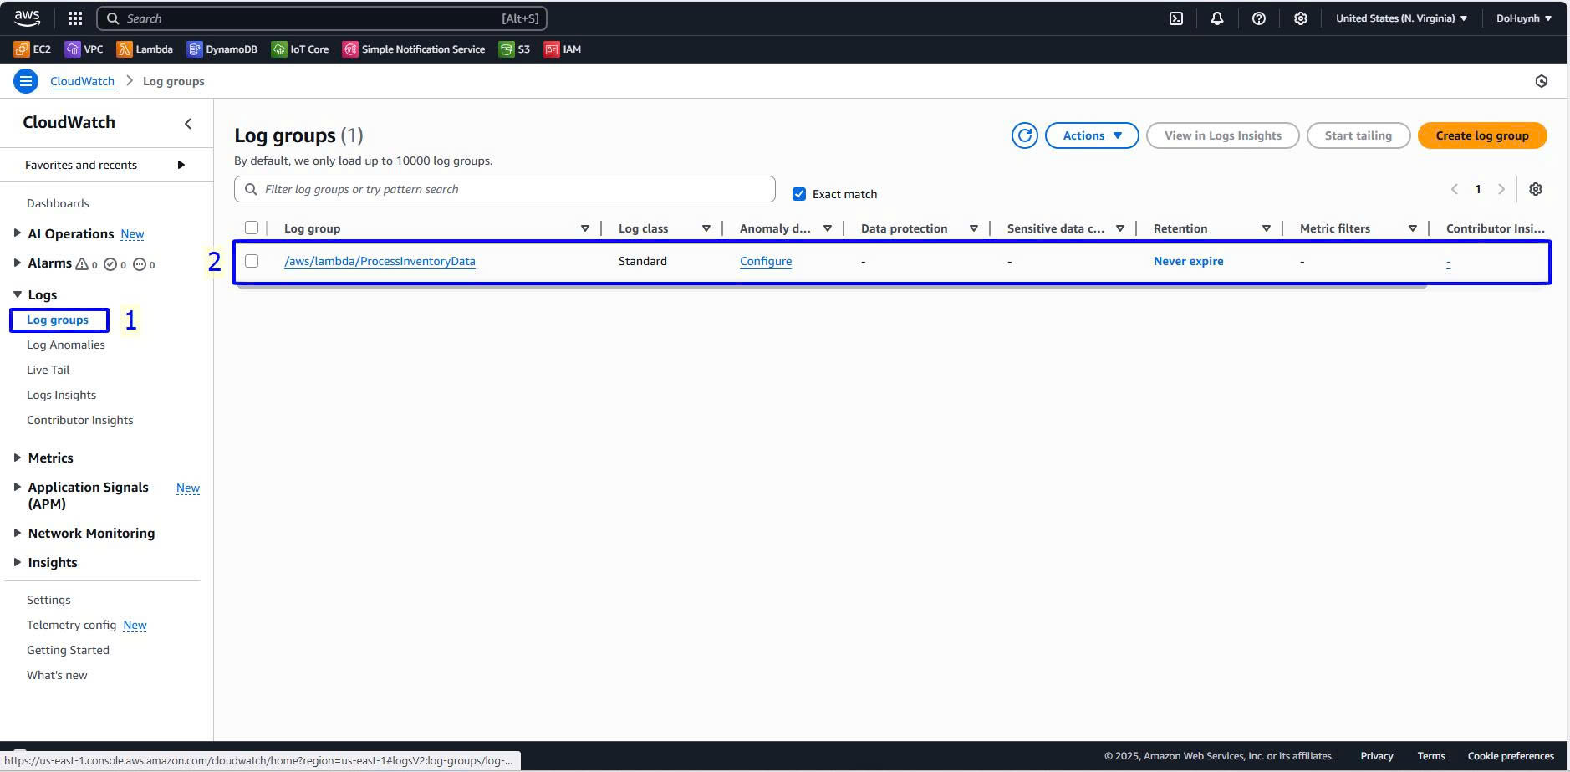Open Live Tail in the sidebar

(48, 370)
